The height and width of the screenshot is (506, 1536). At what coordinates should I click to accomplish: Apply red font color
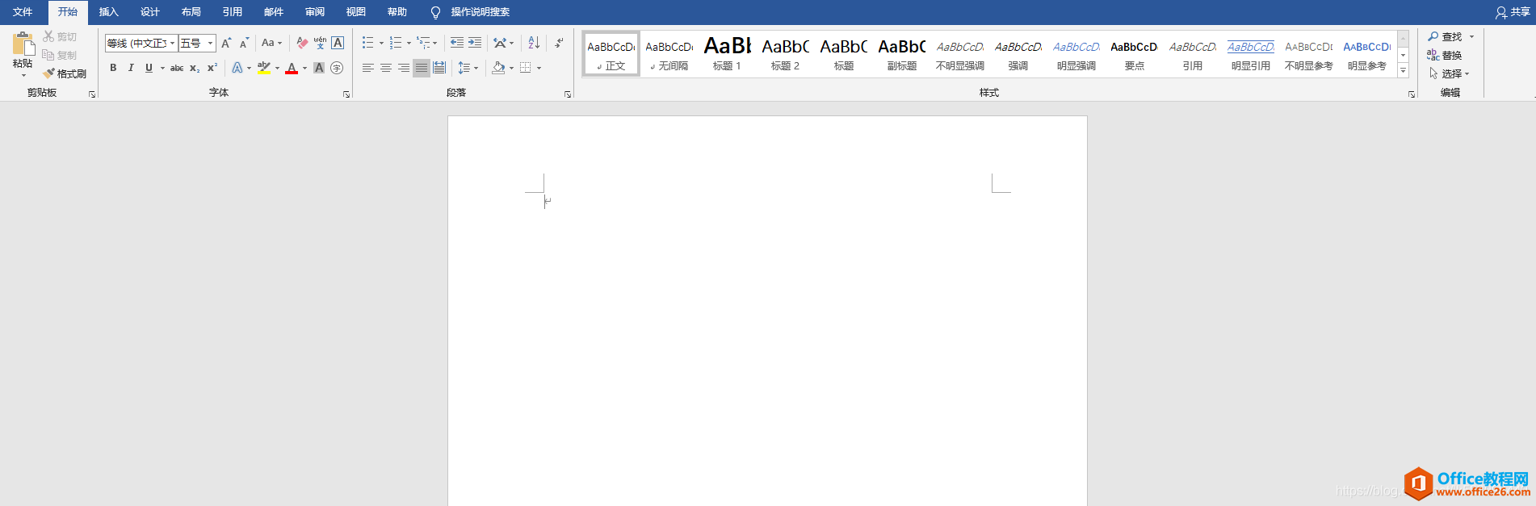pyautogui.click(x=292, y=68)
